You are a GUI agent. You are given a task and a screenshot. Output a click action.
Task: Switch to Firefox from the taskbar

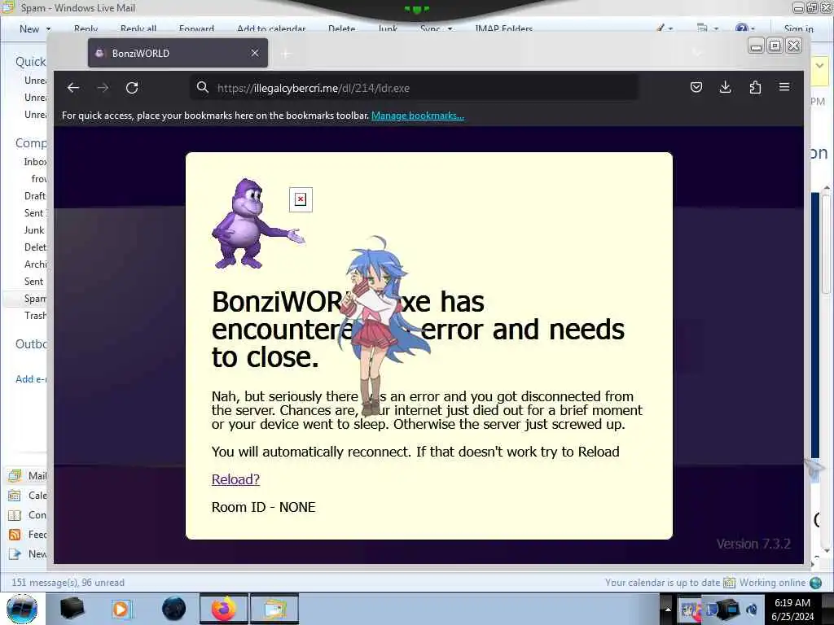(x=224, y=609)
